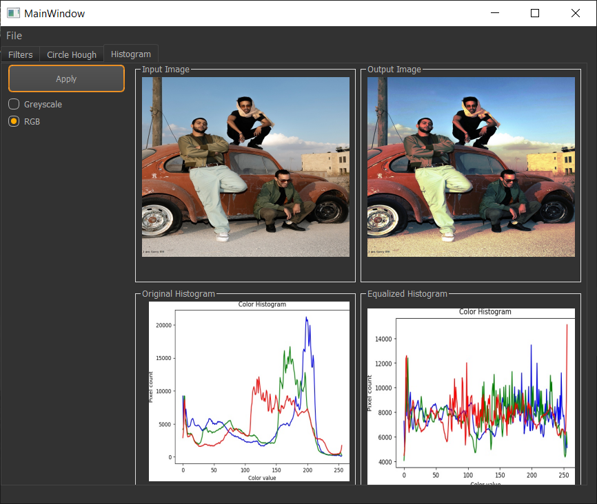
Task: Click the Apply button
Action: point(66,78)
